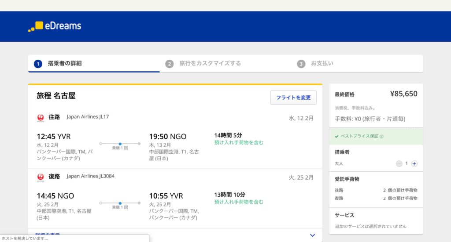Click the return 乗継1回 stopover indicator
Screen dimensions: 451x242
[120, 204]
